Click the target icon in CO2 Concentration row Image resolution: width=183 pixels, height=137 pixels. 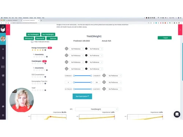pos(104,76)
